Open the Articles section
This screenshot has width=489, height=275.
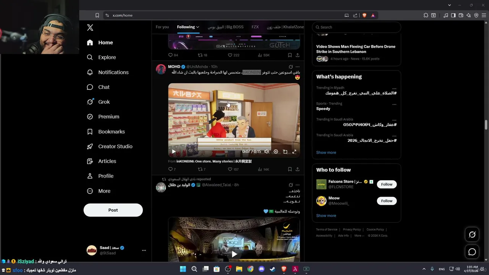(x=102, y=161)
